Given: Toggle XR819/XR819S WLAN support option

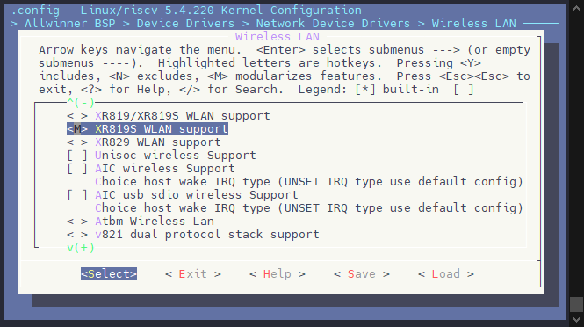Looking at the screenshot, I should click(x=169, y=116).
